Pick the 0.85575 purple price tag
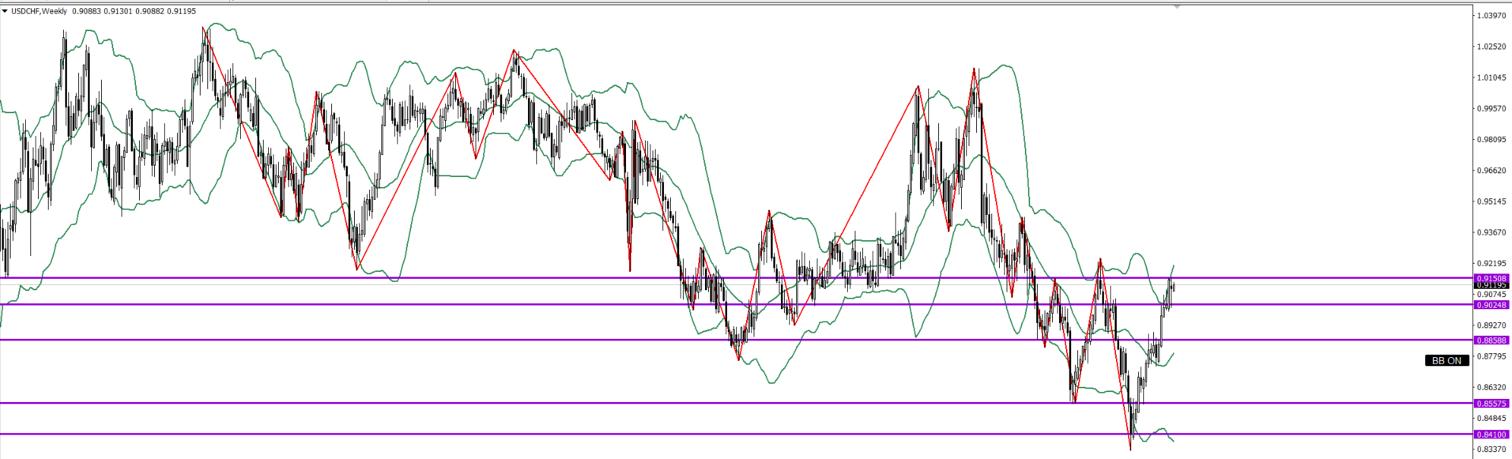Image resolution: width=1512 pixels, height=459 pixels. point(1491,404)
